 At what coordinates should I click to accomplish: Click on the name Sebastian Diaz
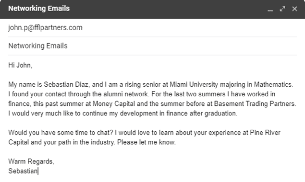[x=66, y=85]
